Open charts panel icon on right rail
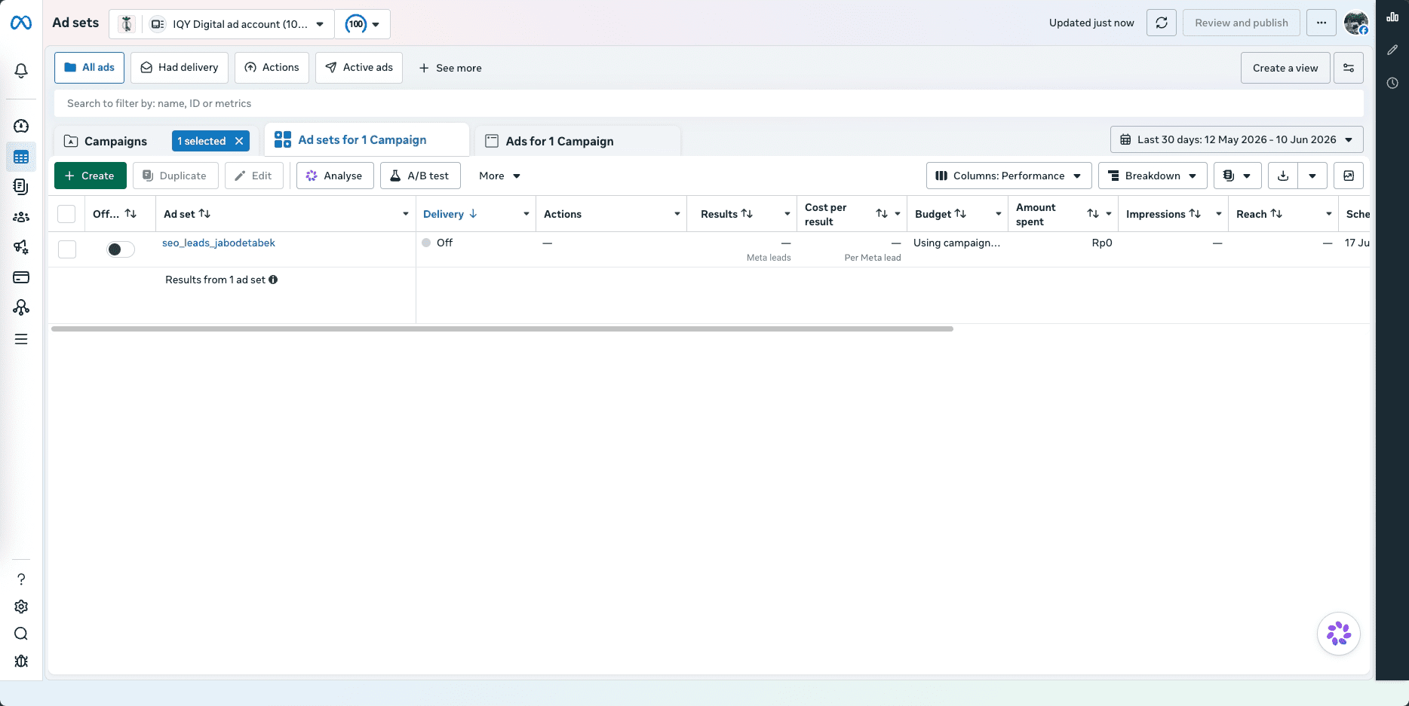Viewport: 1409px width, 706px height. [x=1392, y=17]
